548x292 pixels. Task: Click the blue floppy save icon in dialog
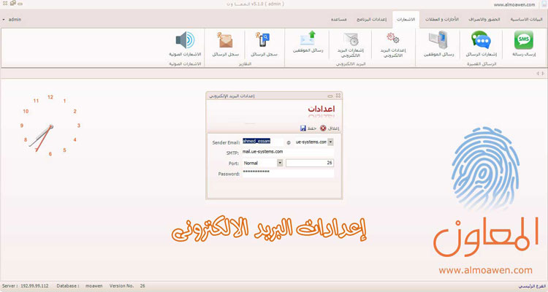pos(303,128)
